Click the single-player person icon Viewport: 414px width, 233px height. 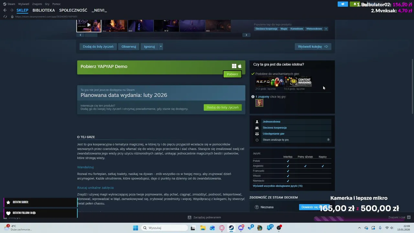pyautogui.click(x=257, y=122)
